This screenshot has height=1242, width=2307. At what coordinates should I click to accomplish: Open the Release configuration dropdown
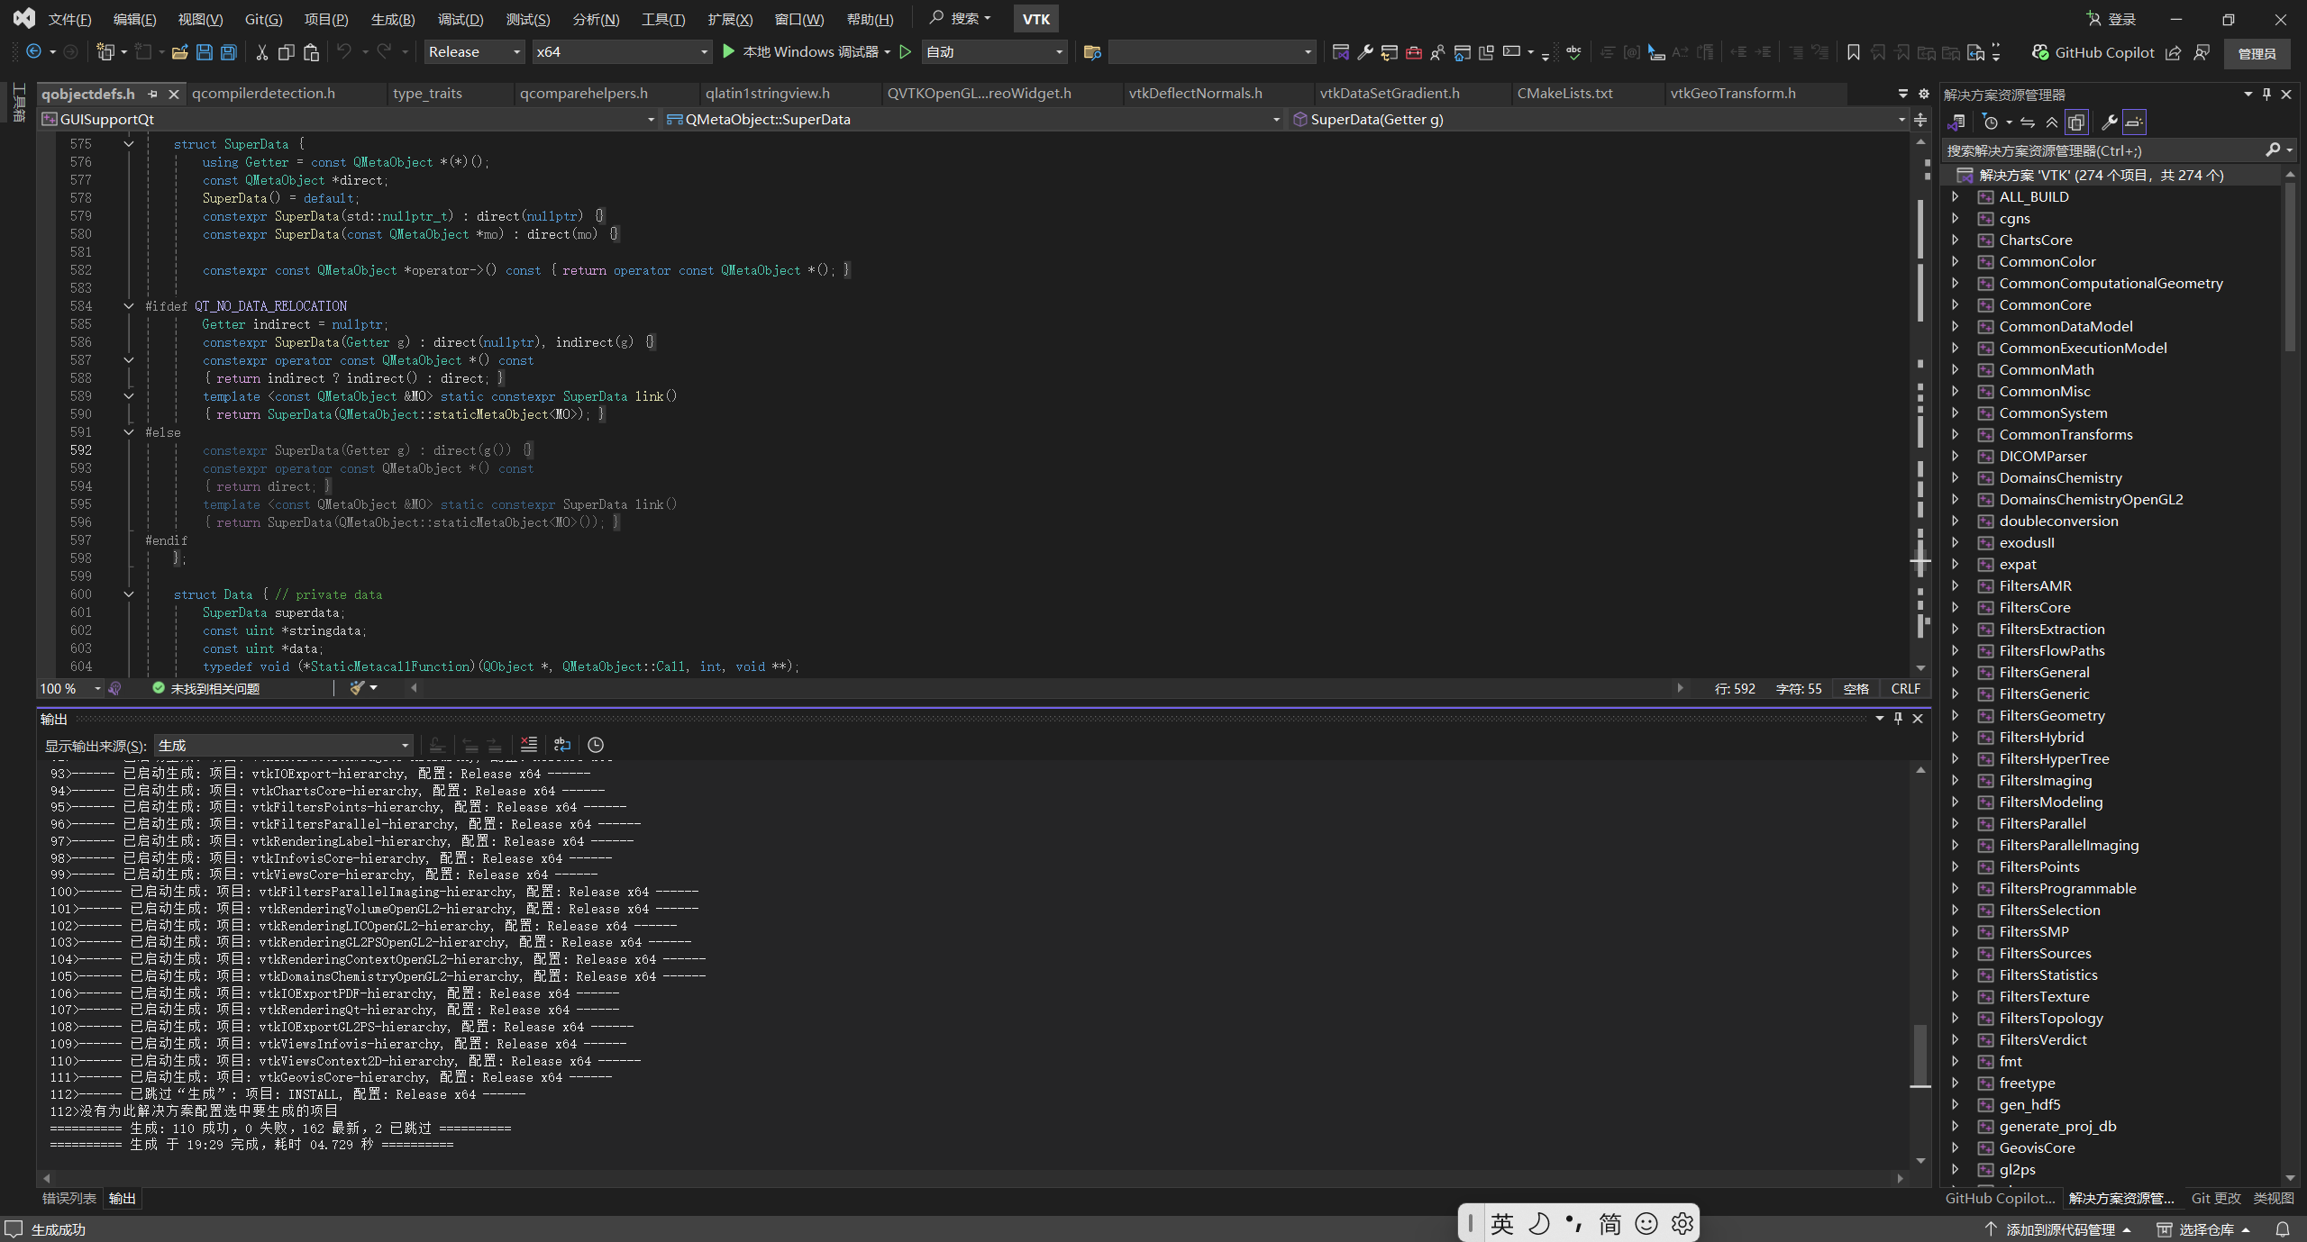tap(473, 51)
